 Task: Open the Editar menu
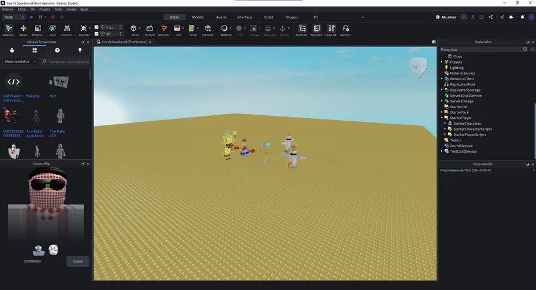pos(22,10)
